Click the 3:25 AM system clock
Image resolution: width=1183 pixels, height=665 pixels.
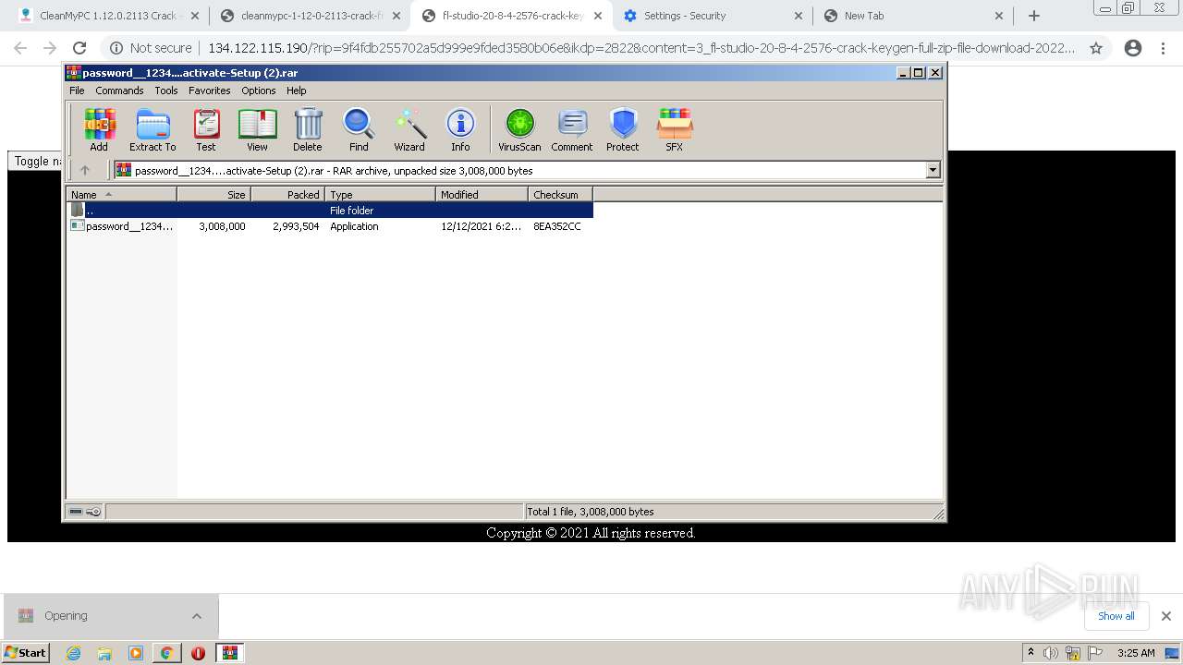[1136, 653]
